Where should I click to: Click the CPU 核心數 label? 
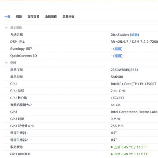19,98
